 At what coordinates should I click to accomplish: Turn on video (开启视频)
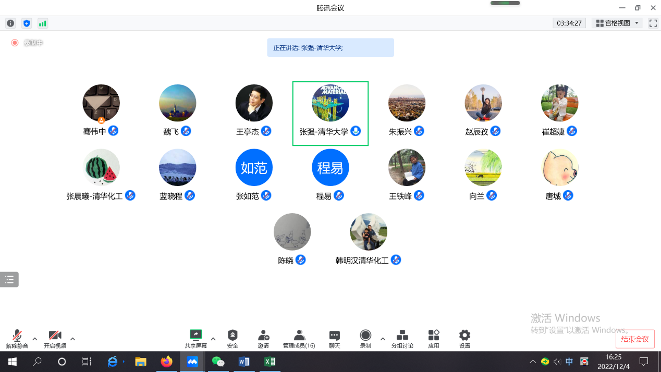coord(55,339)
